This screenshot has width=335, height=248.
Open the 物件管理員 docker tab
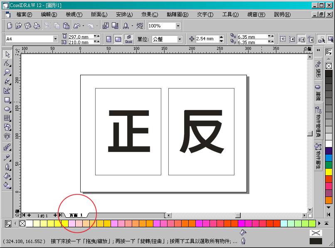coord(318,122)
